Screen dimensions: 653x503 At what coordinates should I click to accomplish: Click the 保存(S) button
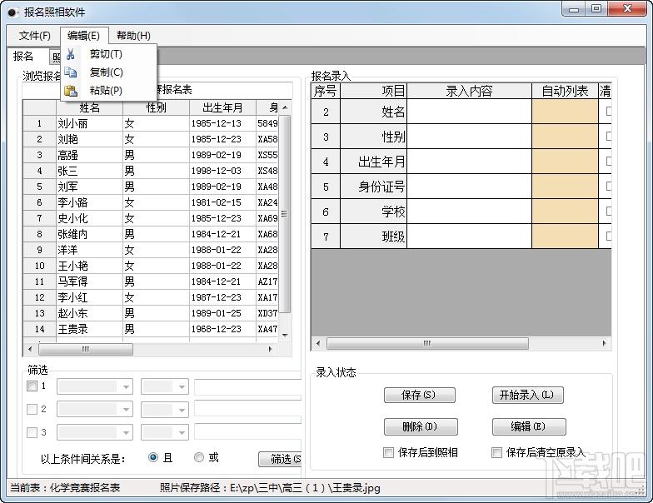coord(420,395)
